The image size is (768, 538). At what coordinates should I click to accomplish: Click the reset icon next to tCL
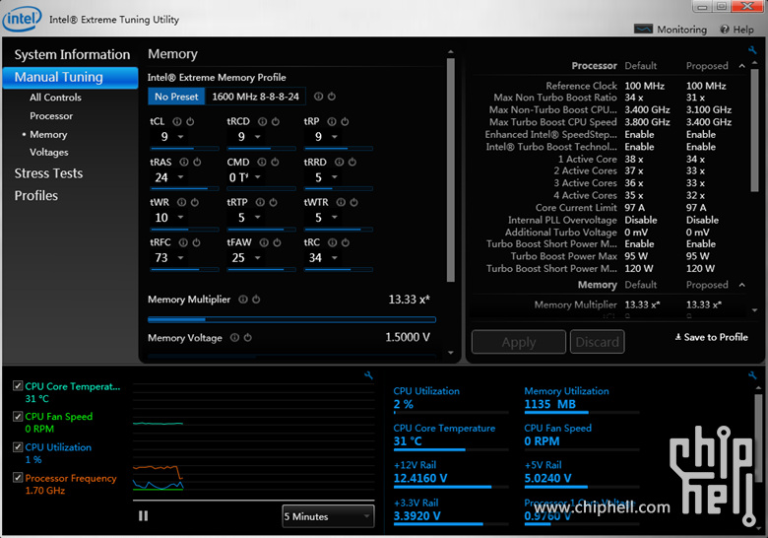(190, 121)
